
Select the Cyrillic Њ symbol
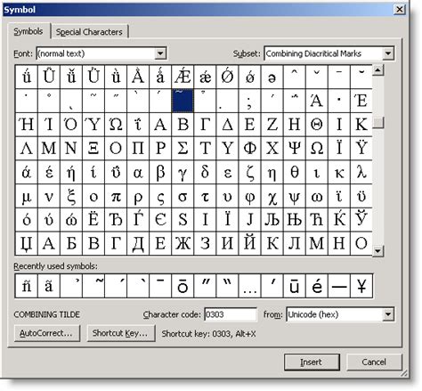295,220
